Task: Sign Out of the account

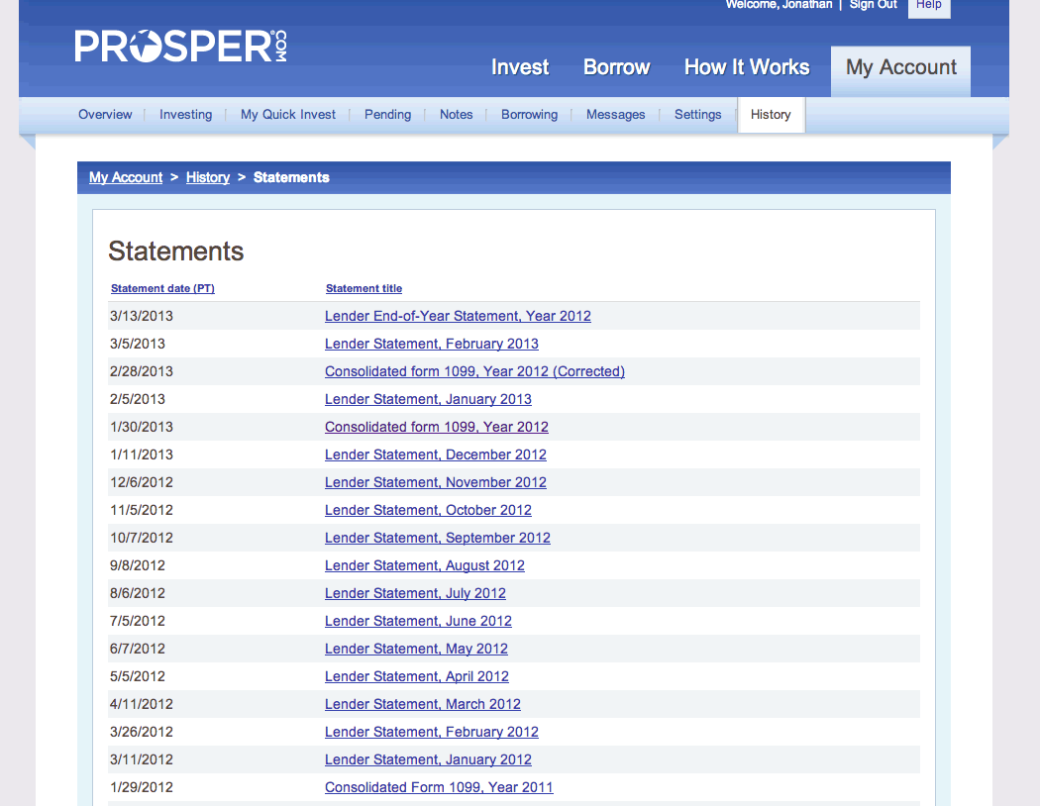Action: pyautogui.click(x=873, y=6)
